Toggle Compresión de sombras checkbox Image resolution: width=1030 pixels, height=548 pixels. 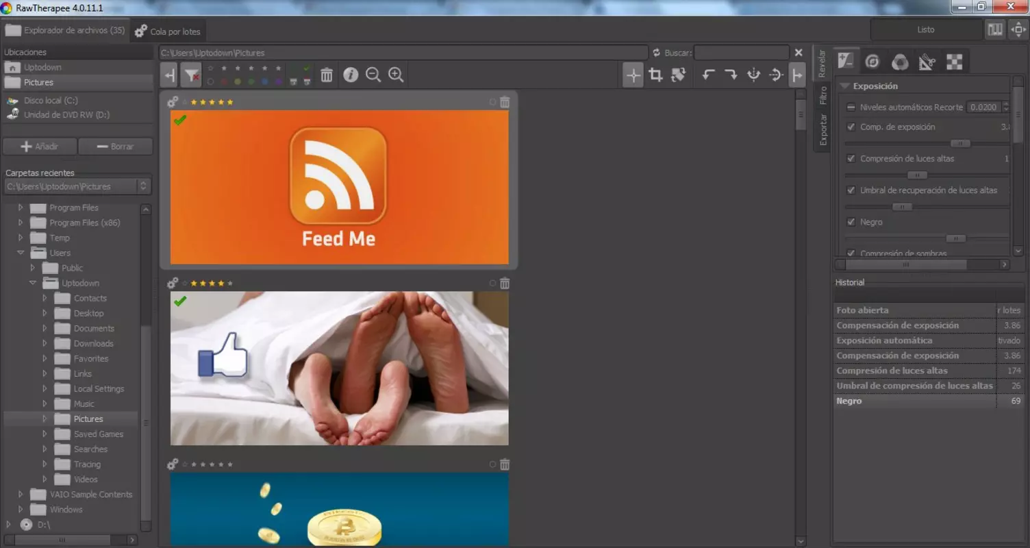pos(851,253)
